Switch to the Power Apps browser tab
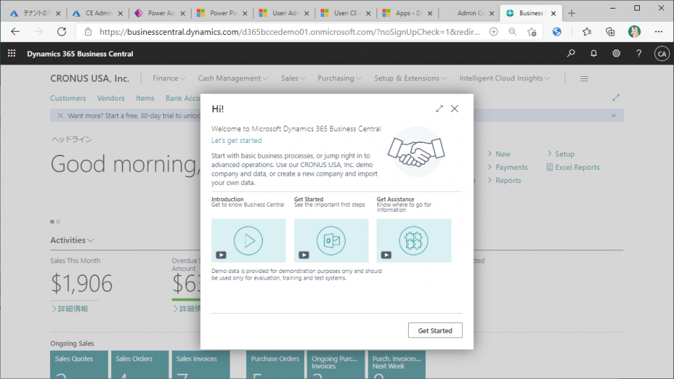Image resolution: width=674 pixels, height=379 pixels. [x=161, y=13]
